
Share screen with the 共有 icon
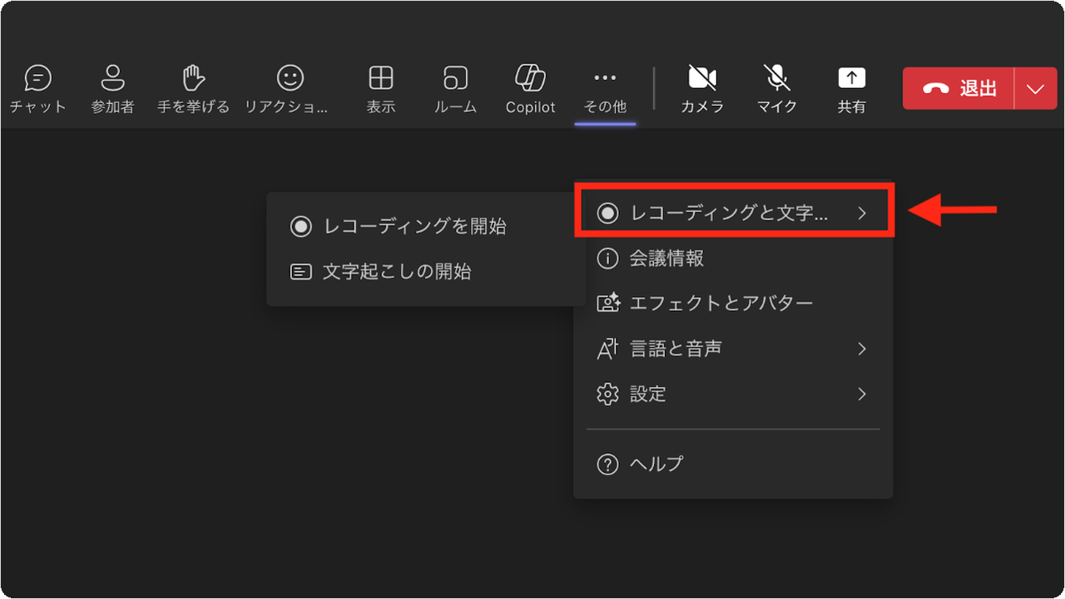[x=851, y=78]
